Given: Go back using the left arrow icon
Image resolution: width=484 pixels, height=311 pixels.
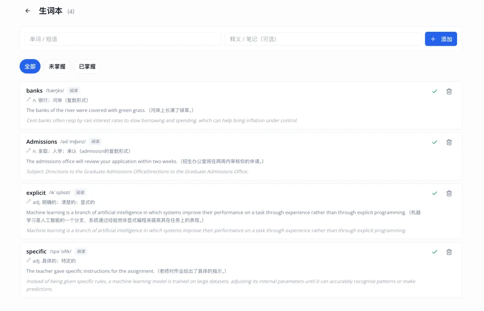Looking at the screenshot, I should [28, 11].
